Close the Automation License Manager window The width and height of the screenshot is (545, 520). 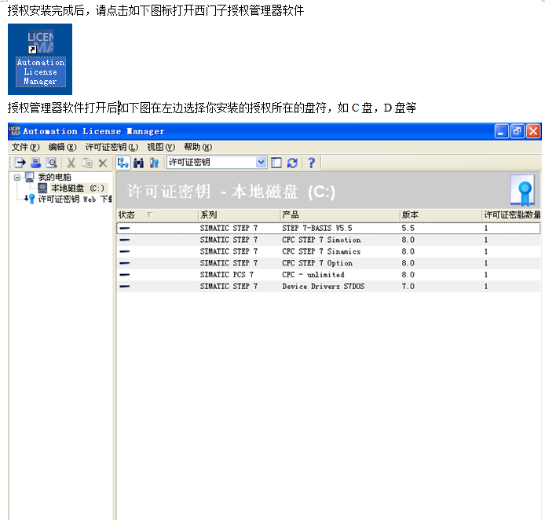(x=533, y=131)
